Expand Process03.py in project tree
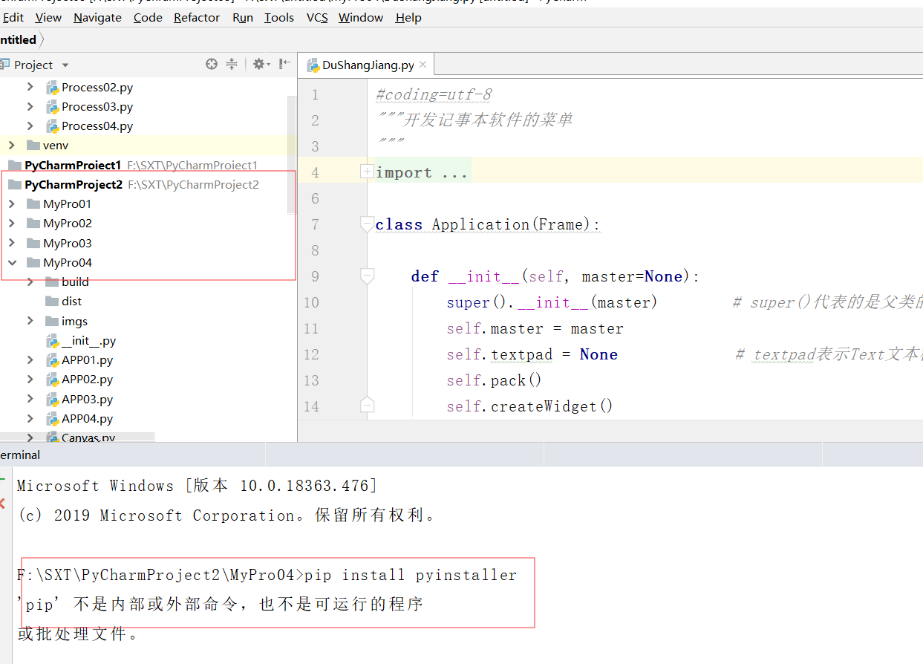 (x=30, y=106)
